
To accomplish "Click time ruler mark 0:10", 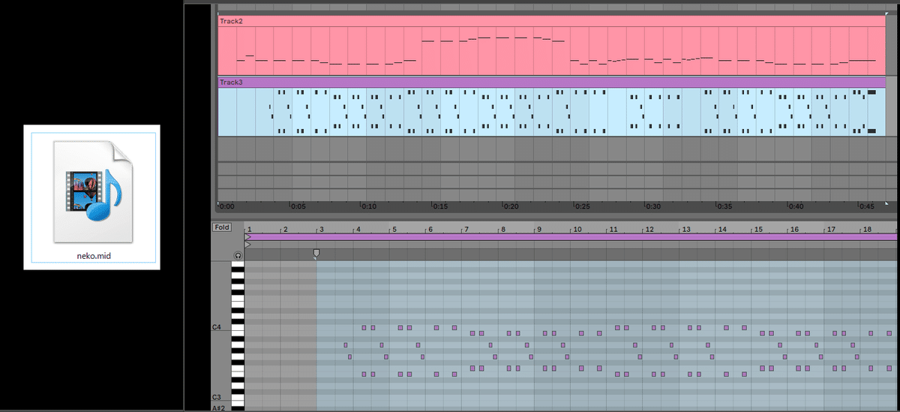I will [x=369, y=206].
